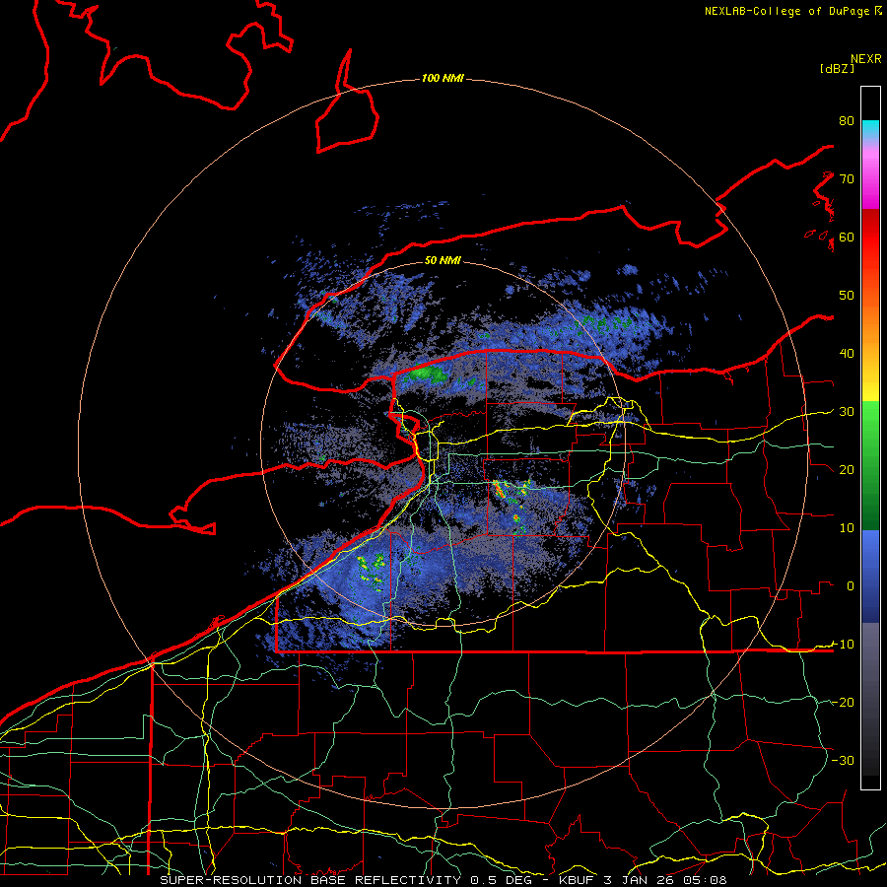The width and height of the screenshot is (887, 887).
Task: Click the blue segment of the color bar
Action: click(x=870, y=575)
